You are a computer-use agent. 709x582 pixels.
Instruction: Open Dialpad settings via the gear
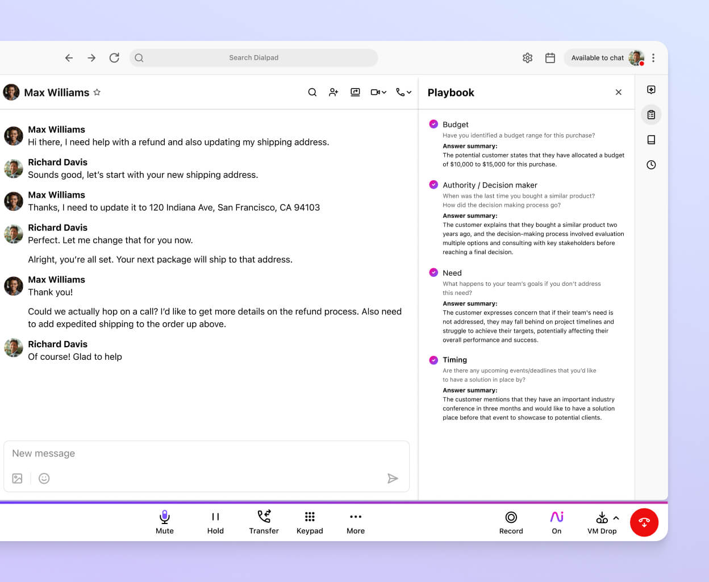point(527,57)
